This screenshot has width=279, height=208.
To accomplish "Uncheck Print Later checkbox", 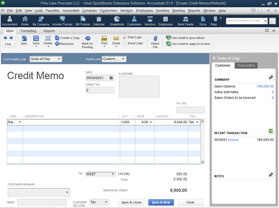I will [125, 37].
